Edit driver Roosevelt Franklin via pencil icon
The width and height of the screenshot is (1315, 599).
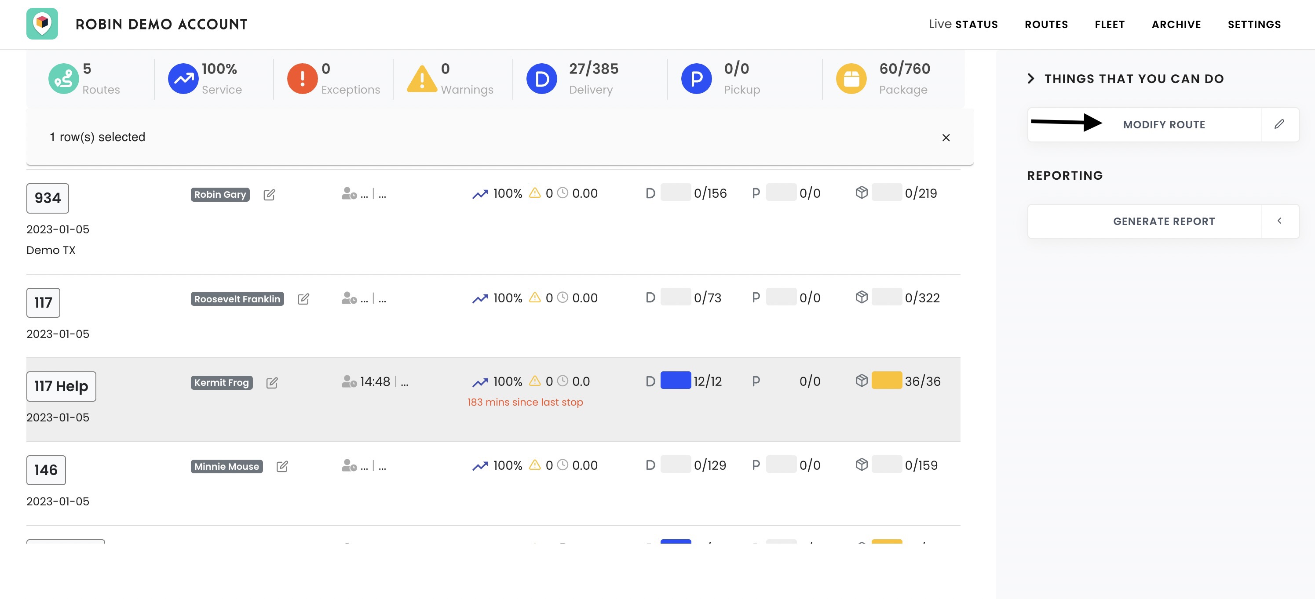click(303, 299)
